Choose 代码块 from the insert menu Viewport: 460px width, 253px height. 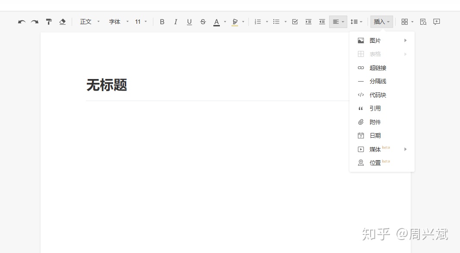[382, 95]
